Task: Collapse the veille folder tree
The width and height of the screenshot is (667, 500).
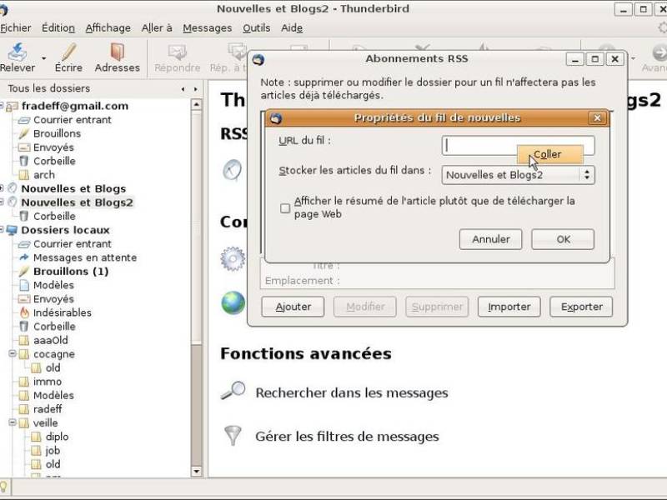Action: point(13,422)
